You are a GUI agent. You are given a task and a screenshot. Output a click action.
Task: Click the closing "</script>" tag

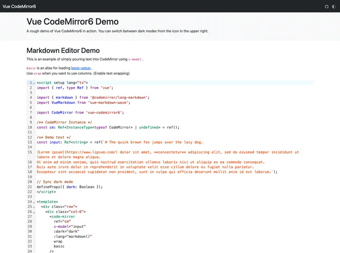pyautogui.click(x=46, y=192)
